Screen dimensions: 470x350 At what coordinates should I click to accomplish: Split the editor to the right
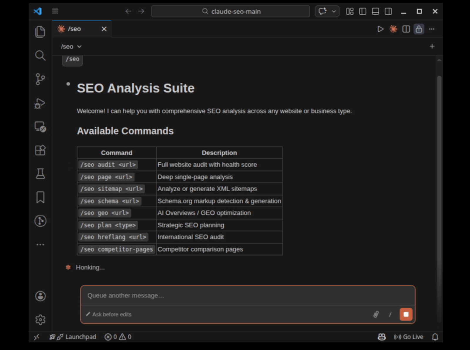coord(406,29)
